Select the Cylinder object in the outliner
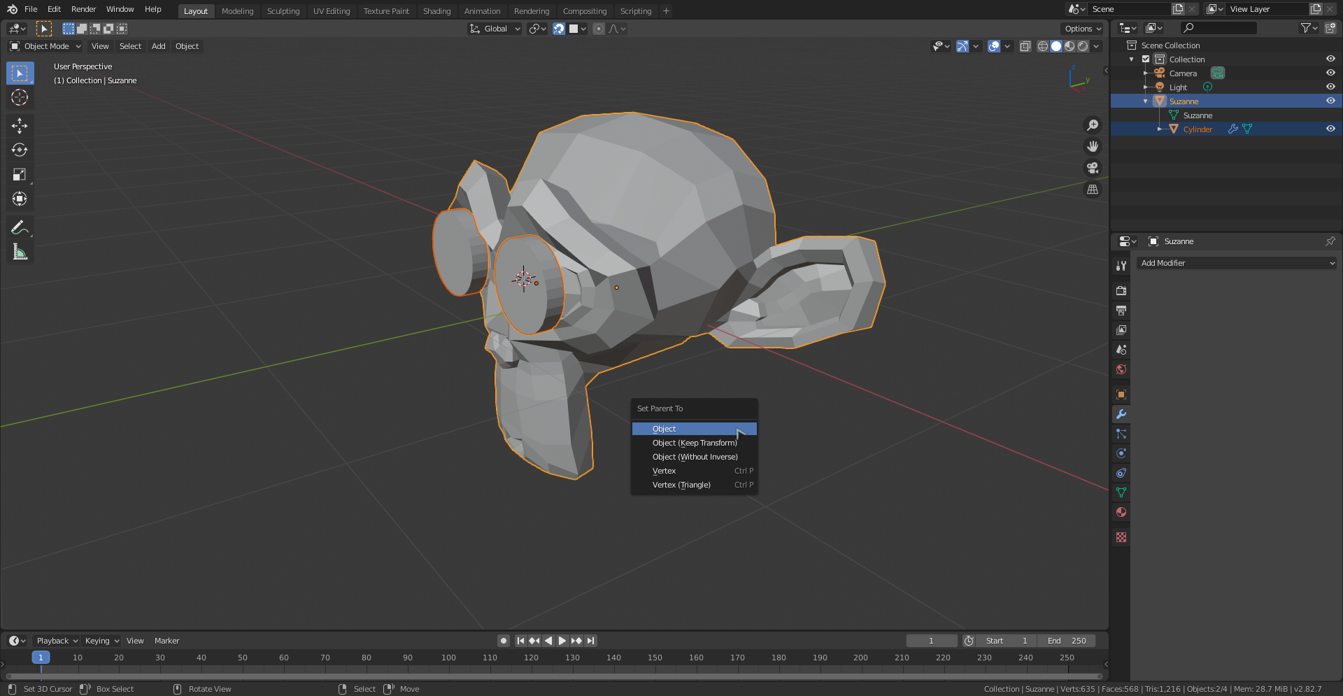Viewport: 1343px width, 696px height. pos(1198,129)
